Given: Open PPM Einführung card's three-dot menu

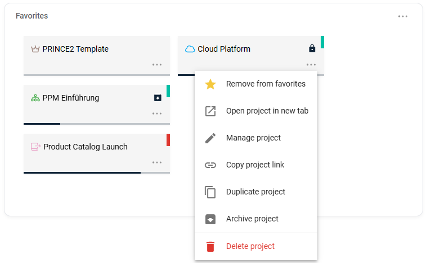Looking at the screenshot, I should [157, 114].
